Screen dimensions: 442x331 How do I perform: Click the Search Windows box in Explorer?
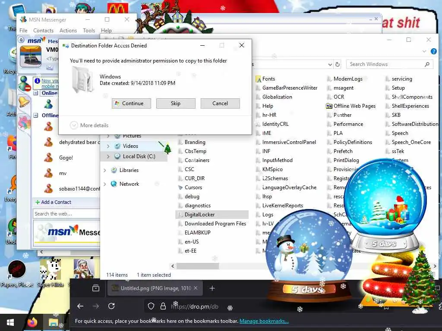tap(389, 64)
